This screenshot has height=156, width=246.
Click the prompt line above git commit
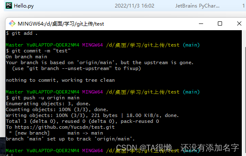103,45
